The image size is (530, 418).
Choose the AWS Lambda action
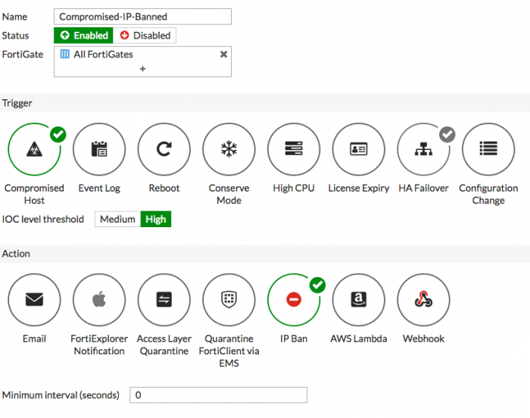click(359, 300)
